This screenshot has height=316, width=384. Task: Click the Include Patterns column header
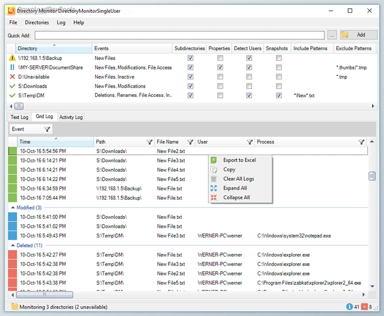click(x=312, y=48)
